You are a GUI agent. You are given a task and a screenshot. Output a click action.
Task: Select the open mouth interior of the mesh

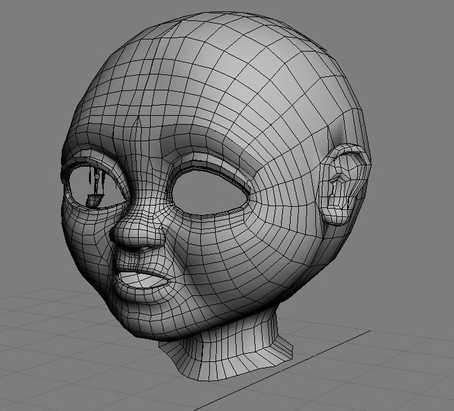click(x=144, y=280)
